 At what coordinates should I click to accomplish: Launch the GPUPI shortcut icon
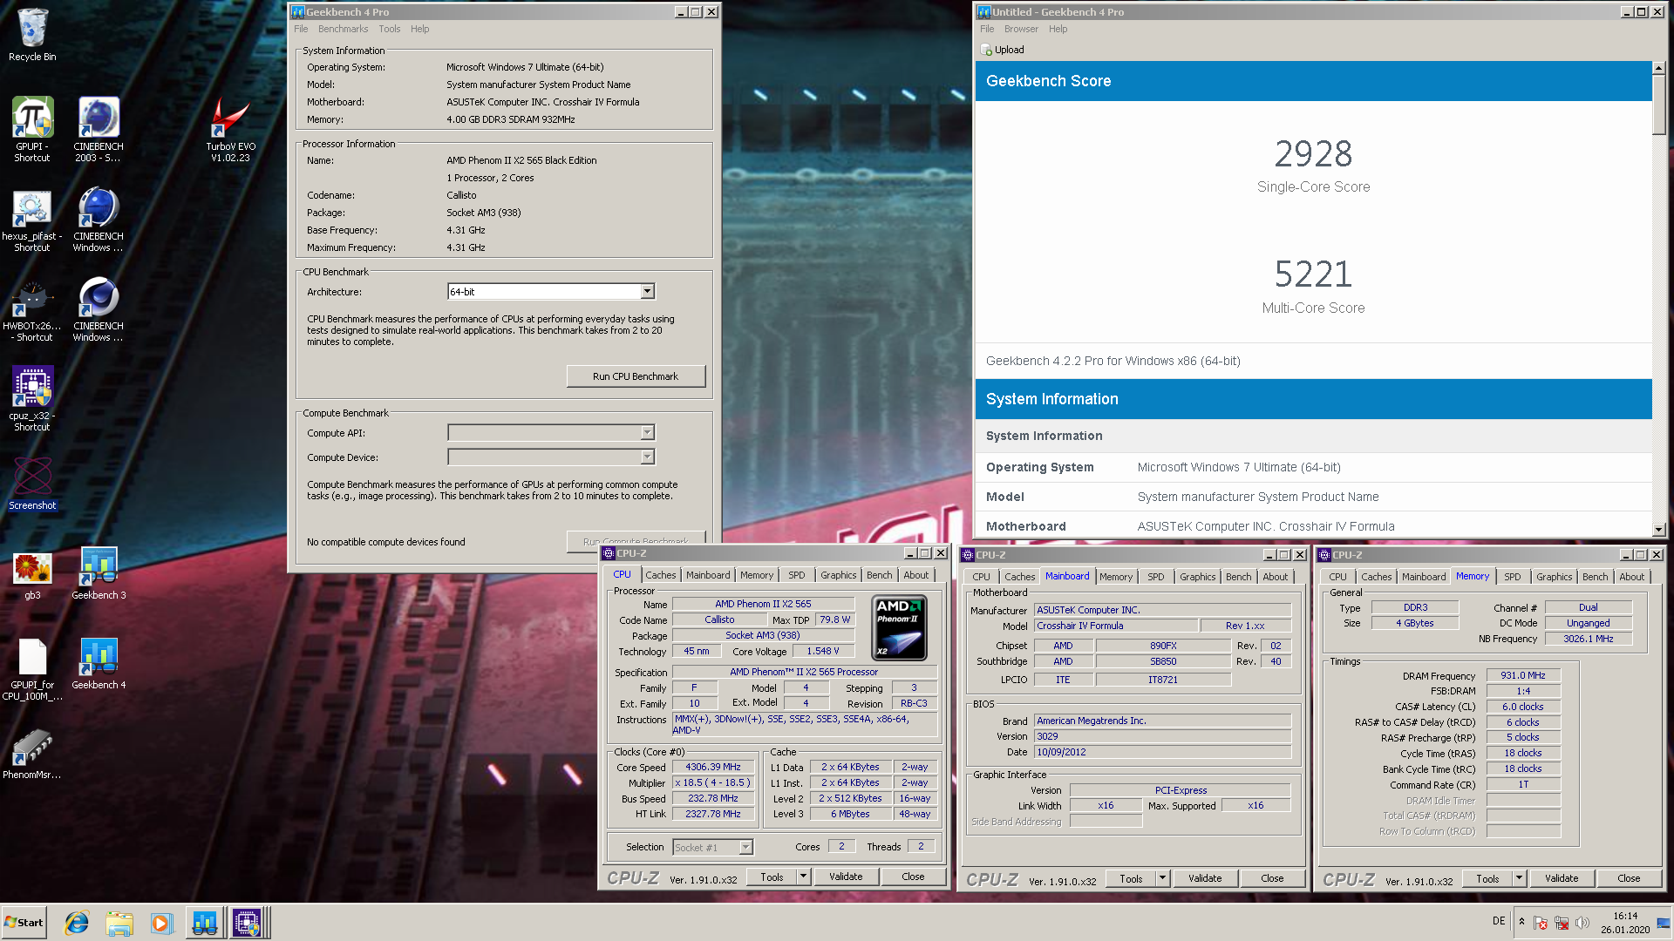(32, 129)
